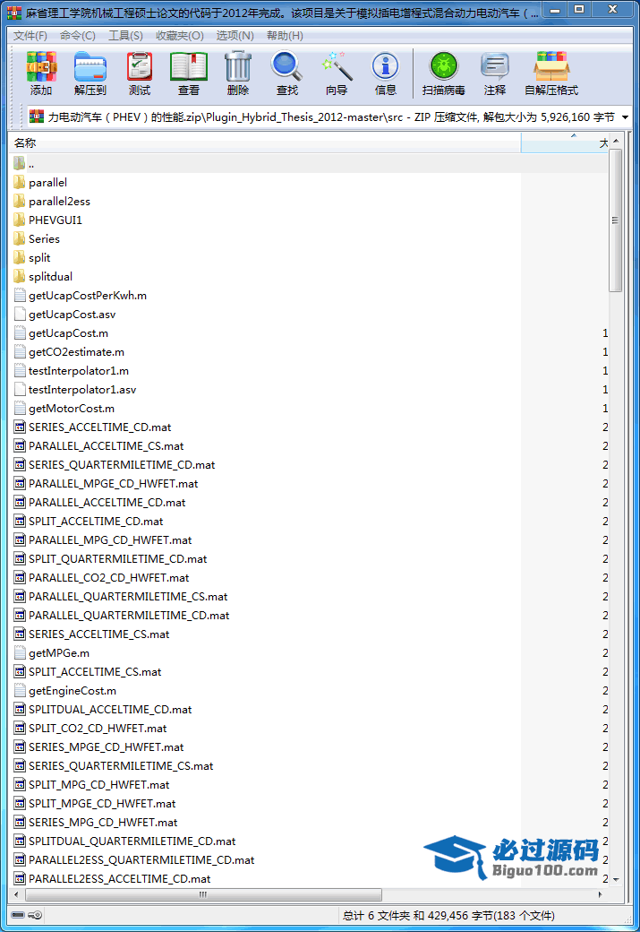Select SERIES_ACCELTIME_CS.mat file

(98, 634)
